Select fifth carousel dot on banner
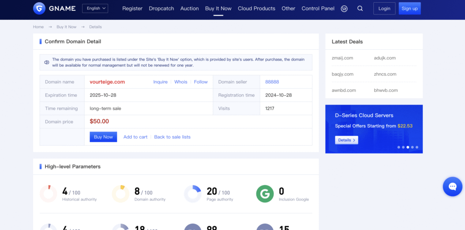The image size is (465, 230). [417, 147]
